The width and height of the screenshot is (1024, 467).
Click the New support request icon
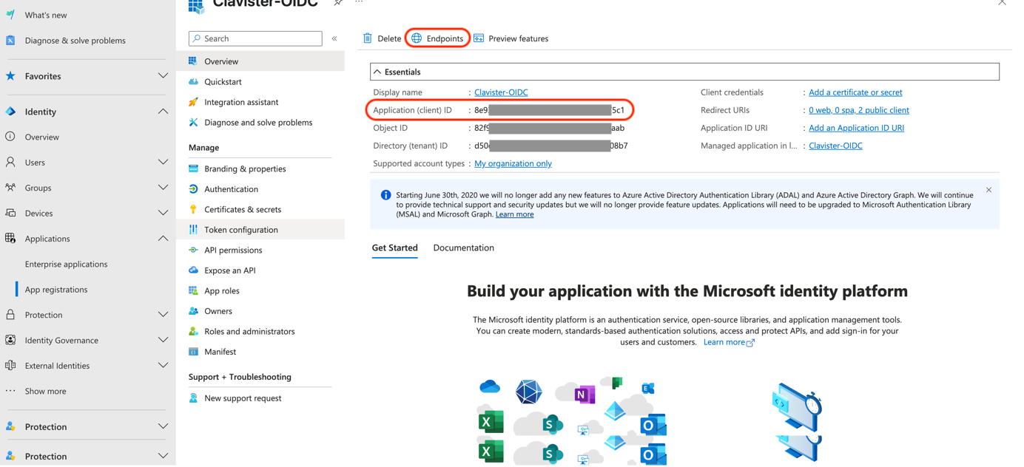pos(193,398)
